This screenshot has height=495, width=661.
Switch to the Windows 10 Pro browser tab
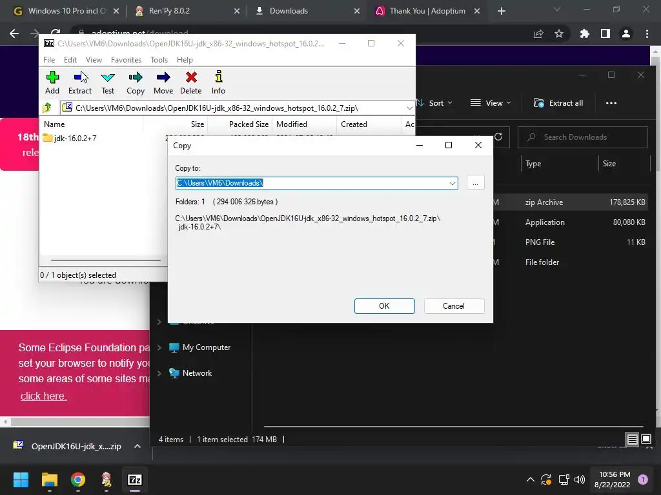[66, 11]
